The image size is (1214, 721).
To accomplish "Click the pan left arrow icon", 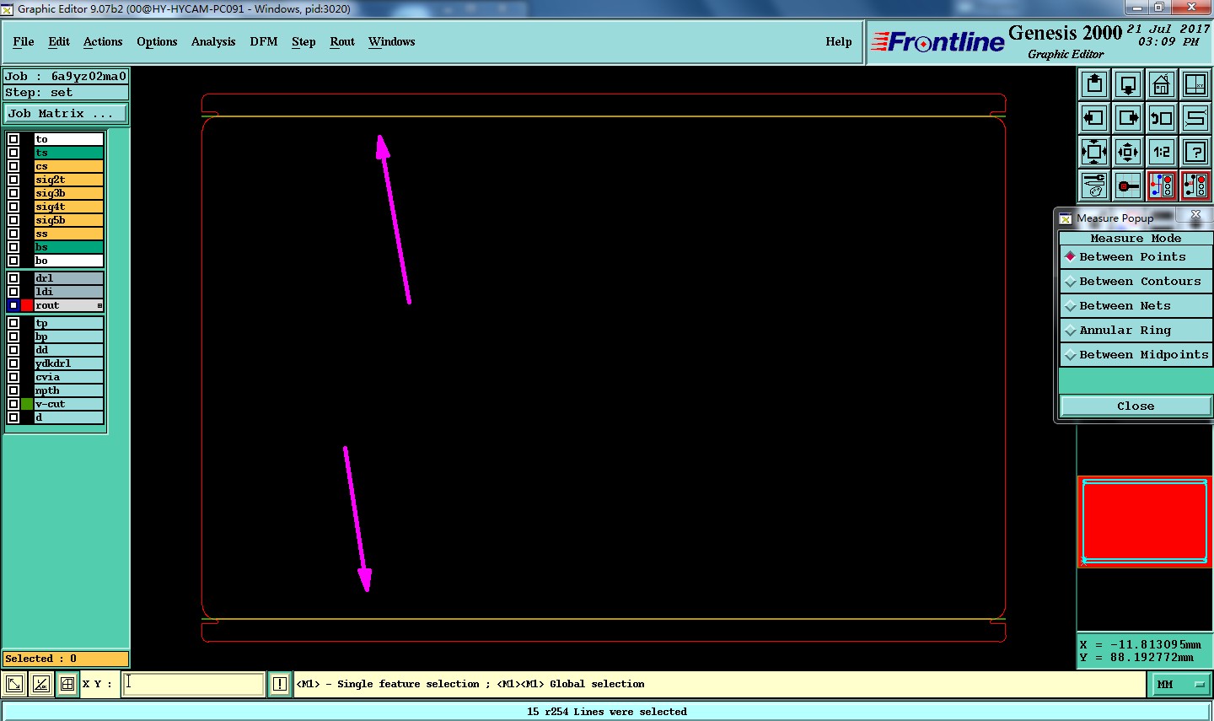I will click(1094, 118).
